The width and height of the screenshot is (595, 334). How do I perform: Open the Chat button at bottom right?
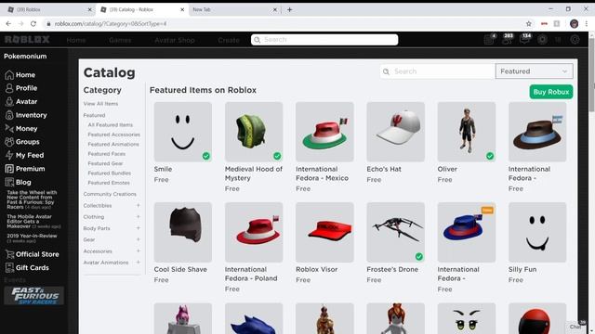coord(576,326)
